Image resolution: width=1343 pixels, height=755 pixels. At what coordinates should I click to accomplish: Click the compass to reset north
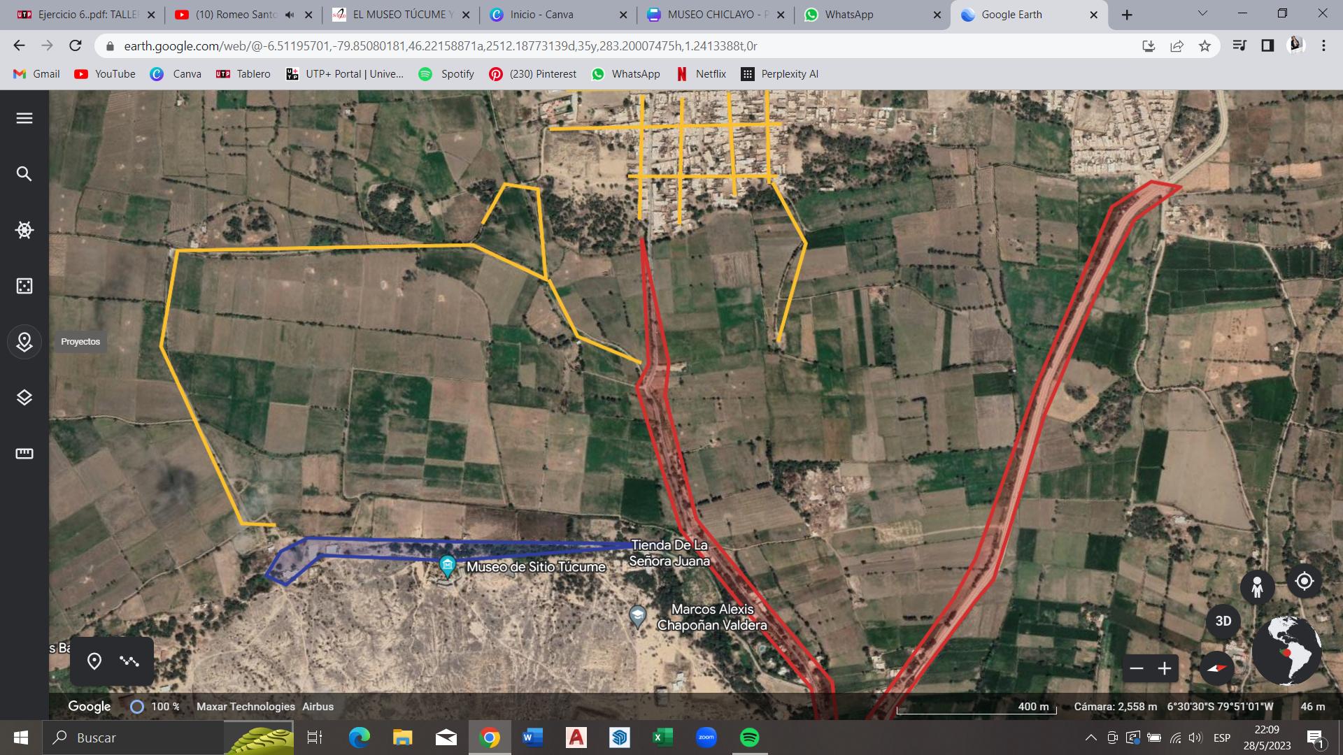tap(1217, 668)
